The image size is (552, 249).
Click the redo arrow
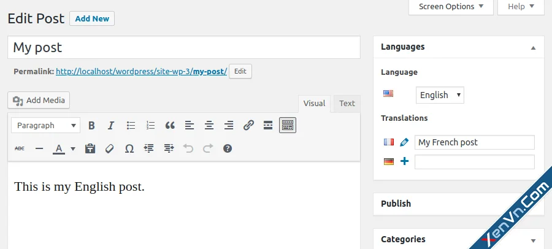pyautogui.click(x=208, y=148)
